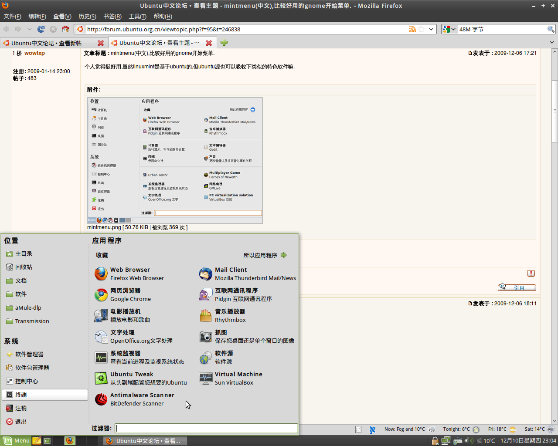Open the text editor panel launcher
The image size is (558, 446).
[37, 441]
